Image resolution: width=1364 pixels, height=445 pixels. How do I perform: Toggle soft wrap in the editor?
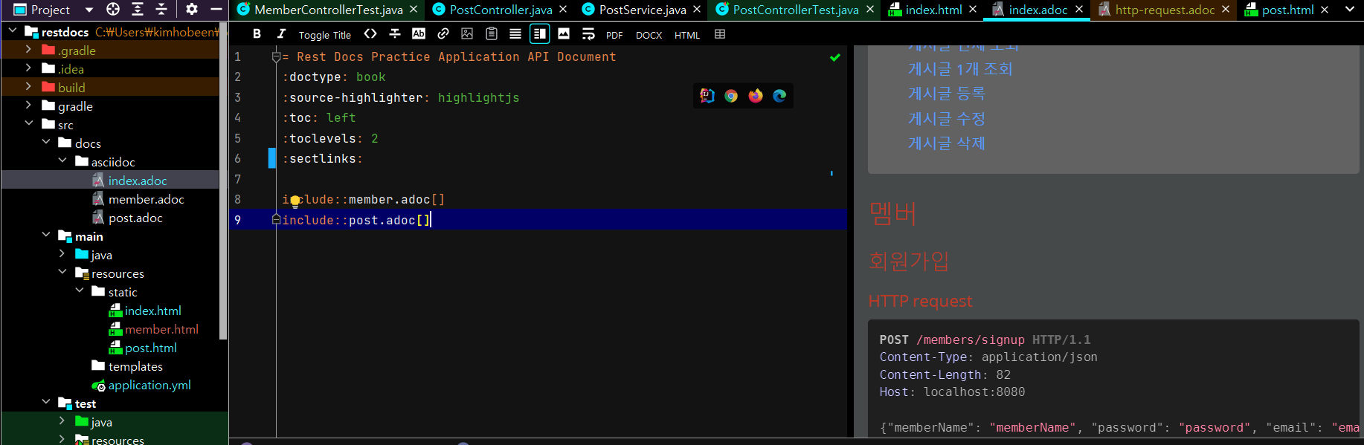[588, 34]
